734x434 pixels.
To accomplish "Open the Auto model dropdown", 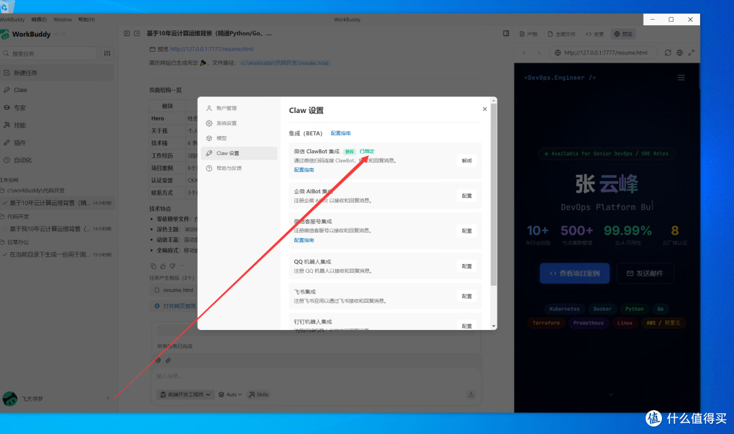I will pos(230,395).
